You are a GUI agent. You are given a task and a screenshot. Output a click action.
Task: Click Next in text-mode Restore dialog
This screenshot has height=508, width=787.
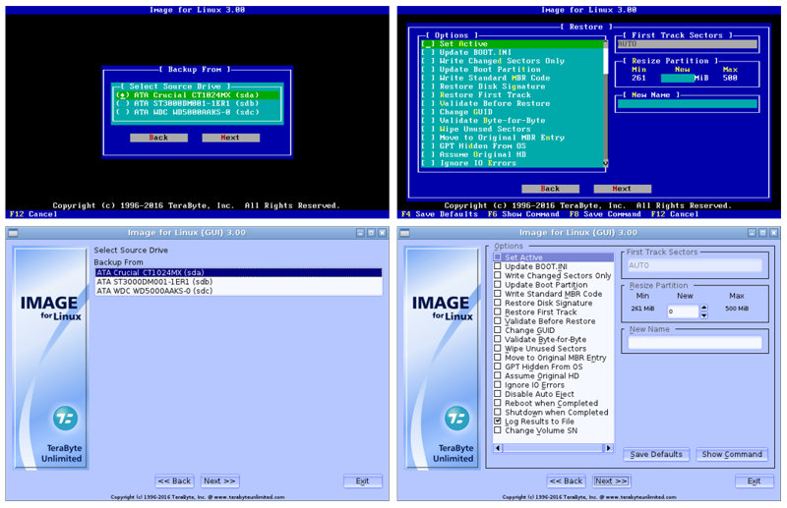[622, 189]
